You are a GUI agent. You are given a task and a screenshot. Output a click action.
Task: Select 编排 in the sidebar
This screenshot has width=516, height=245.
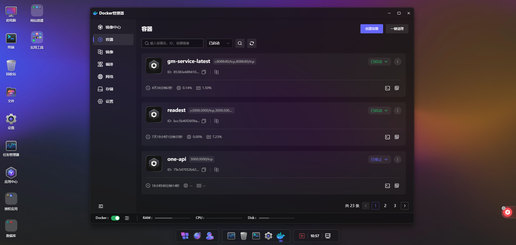click(109, 64)
